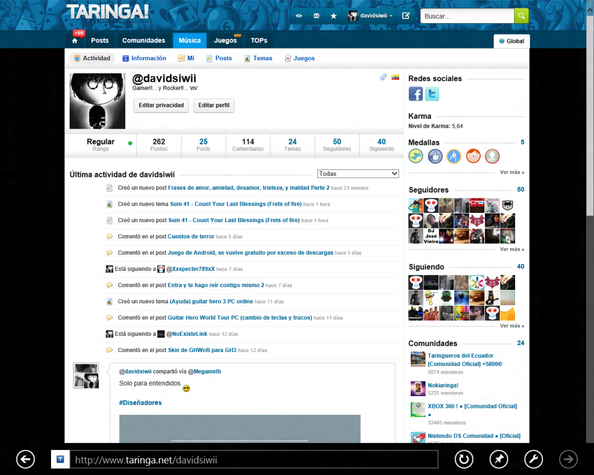
Task: Expand Siguiendo list with Ver más
Action: (x=512, y=326)
